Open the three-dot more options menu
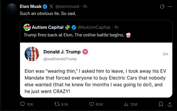The image size is (177, 111). click(x=170, y=7)
